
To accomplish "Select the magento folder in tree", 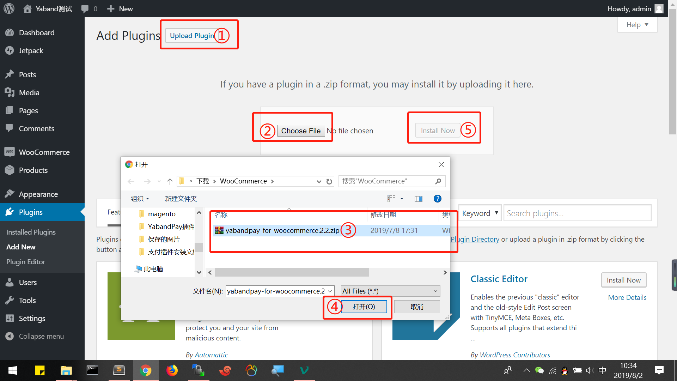I will (x=161, y=214).
